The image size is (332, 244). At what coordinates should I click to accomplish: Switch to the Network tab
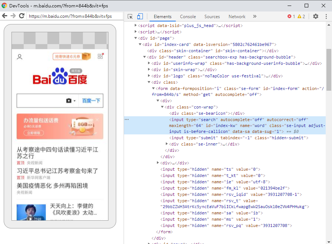tap(237, 17)
